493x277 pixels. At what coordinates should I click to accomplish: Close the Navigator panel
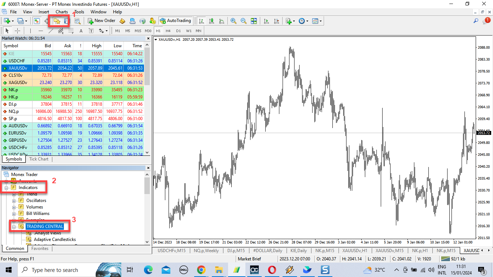click(x=148, y=168)
